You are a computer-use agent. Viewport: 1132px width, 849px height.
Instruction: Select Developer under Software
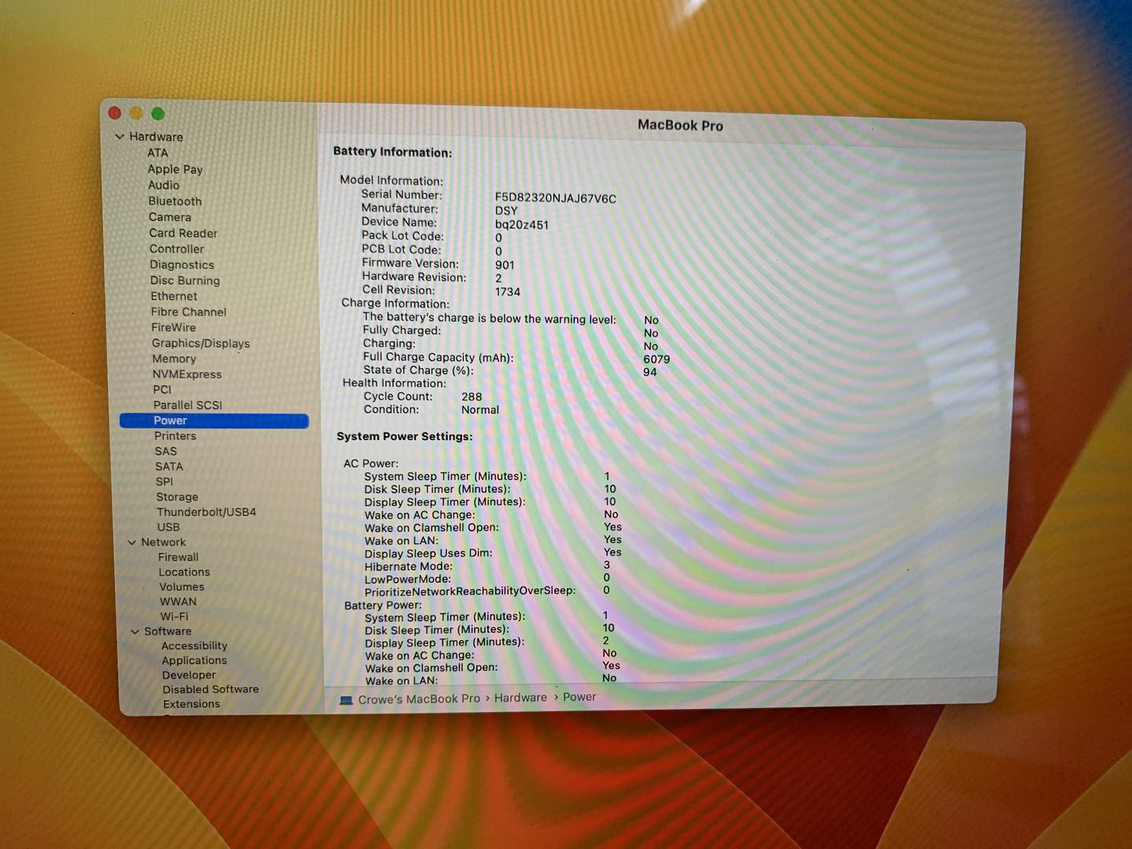click(x=189, y=675)
